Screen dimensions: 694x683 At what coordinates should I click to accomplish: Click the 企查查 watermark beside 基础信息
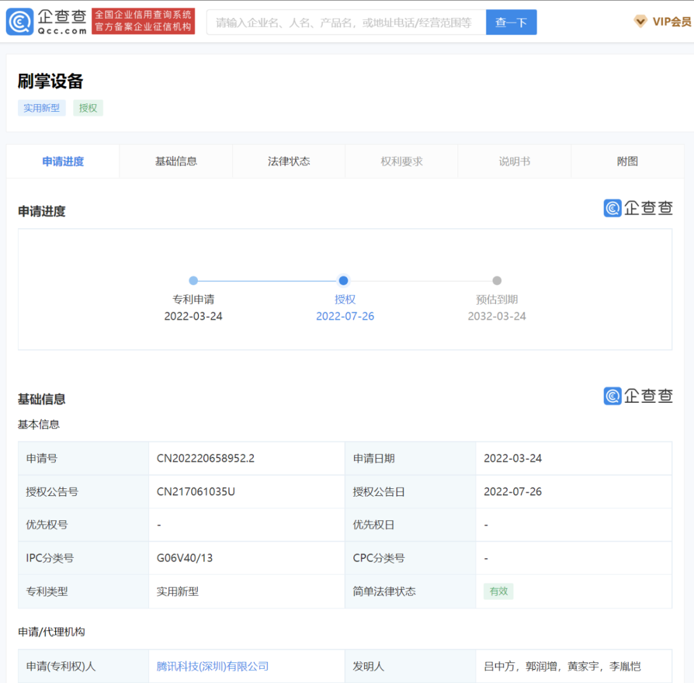(638, 396)
